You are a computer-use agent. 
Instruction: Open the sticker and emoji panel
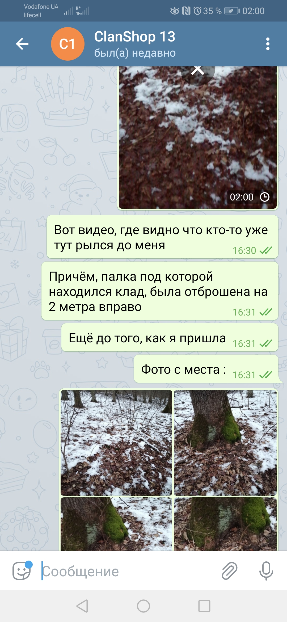22,571
